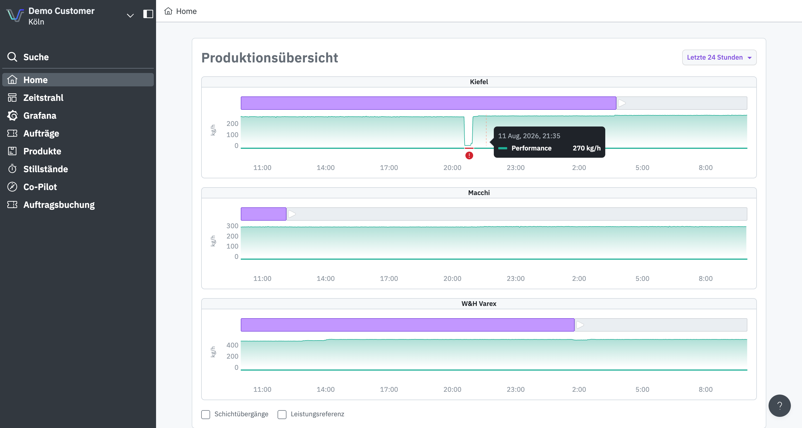Click the Home breadcrumb link
Image resolution: width=802 pixels, height=428 pixels.
pos(186,11)
